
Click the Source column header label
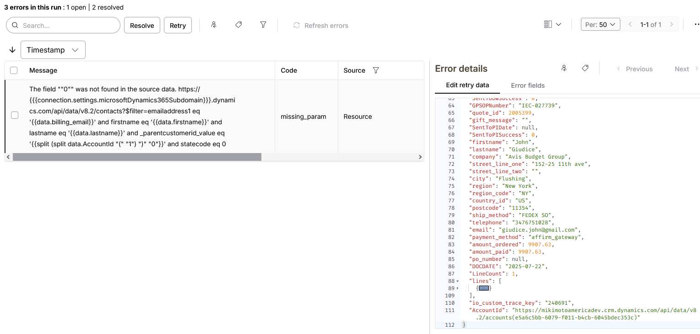click(x=354, y=70)
